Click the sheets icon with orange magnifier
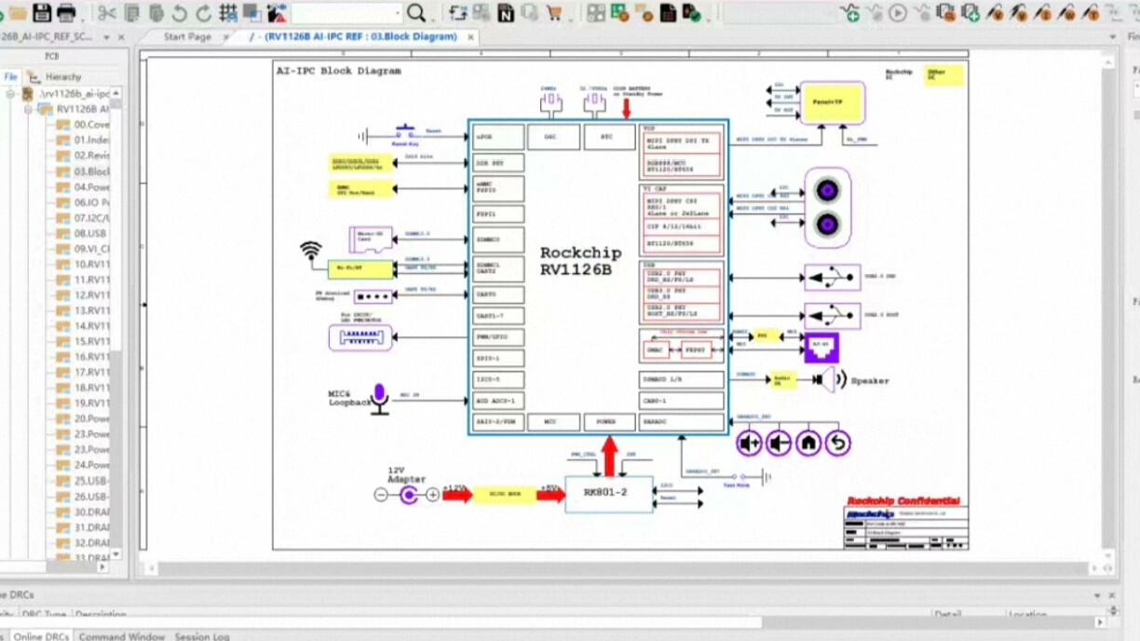 point(946,13)
